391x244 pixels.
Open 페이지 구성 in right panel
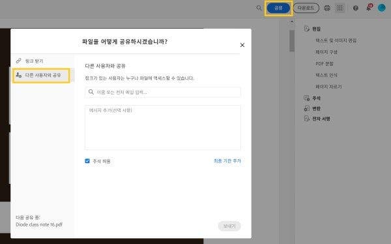pos(326,52)
